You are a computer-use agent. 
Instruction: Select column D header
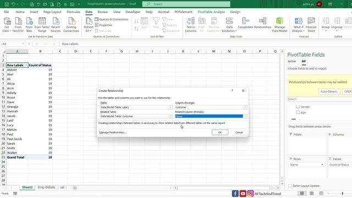tap(75, 51)
